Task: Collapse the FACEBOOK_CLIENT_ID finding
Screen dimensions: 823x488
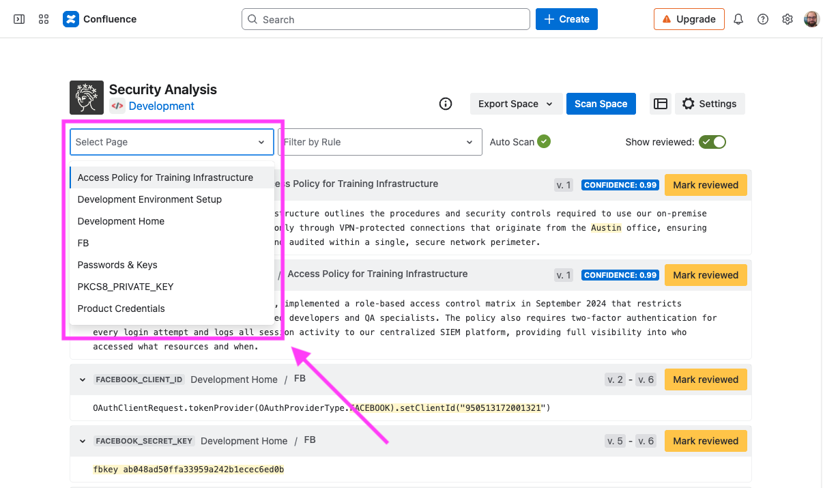Action: coord(83,379)
